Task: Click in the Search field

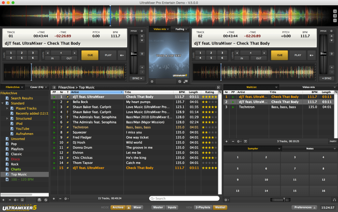Action: tap(184, 198)
